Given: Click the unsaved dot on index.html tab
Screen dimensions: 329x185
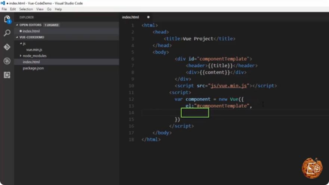Looking at the screenshot, I should (x=148, y=17).
